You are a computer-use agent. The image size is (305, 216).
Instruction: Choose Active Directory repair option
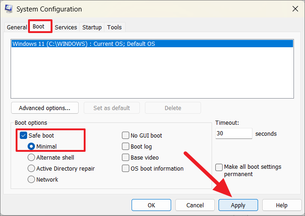coord(31,168)
